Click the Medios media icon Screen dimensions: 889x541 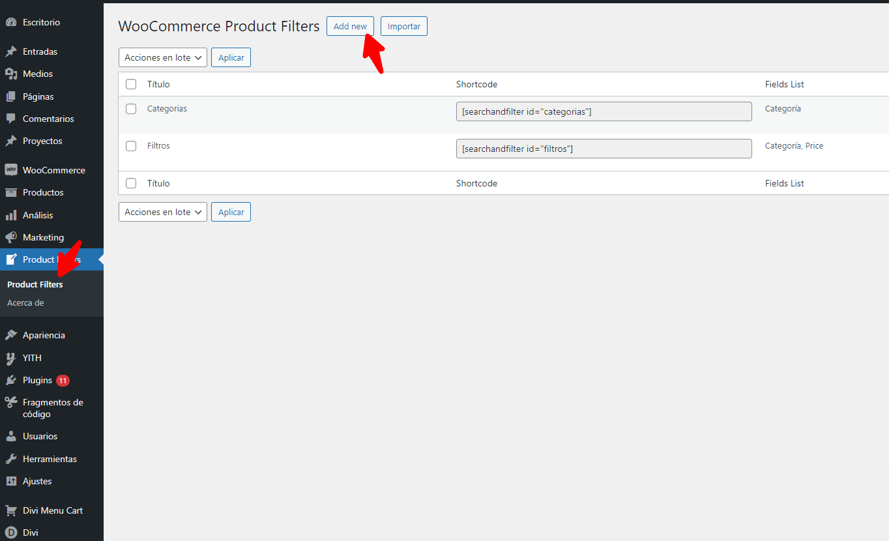tap(11, 74)
